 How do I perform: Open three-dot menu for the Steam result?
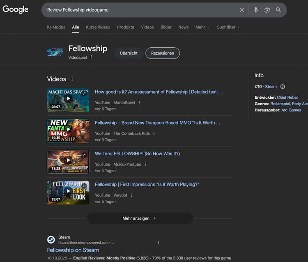point(159,243)
